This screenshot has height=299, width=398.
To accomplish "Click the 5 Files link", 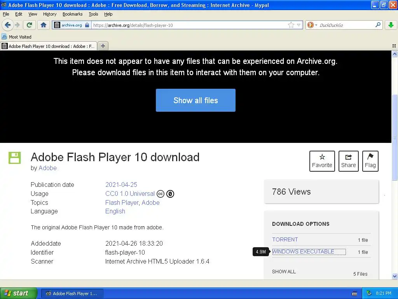I will pyautogui.click(x=360, y=274).
